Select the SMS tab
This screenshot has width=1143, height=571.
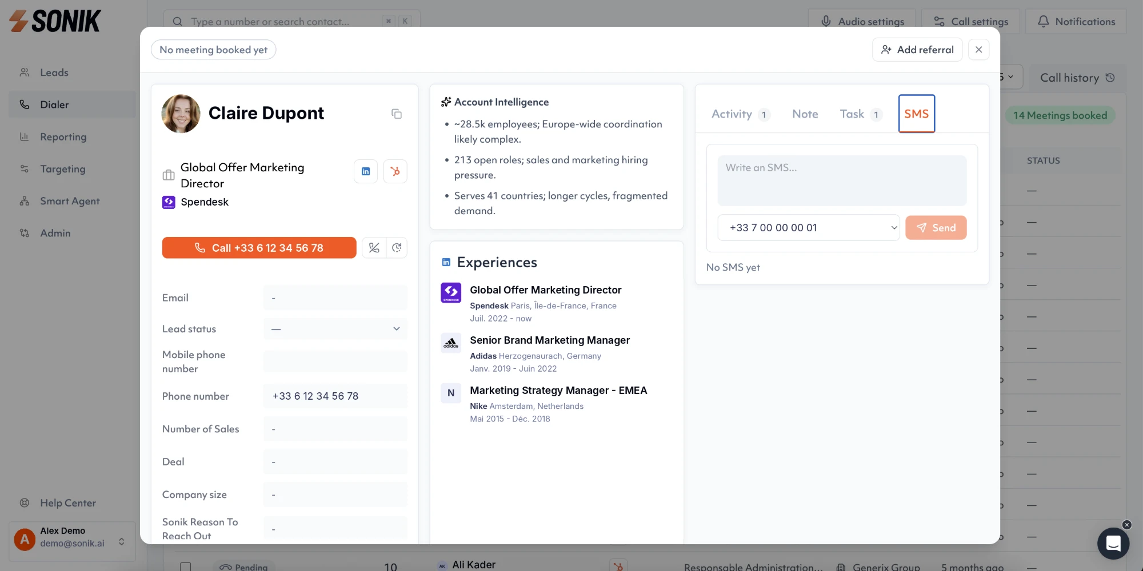pos(917,114)
